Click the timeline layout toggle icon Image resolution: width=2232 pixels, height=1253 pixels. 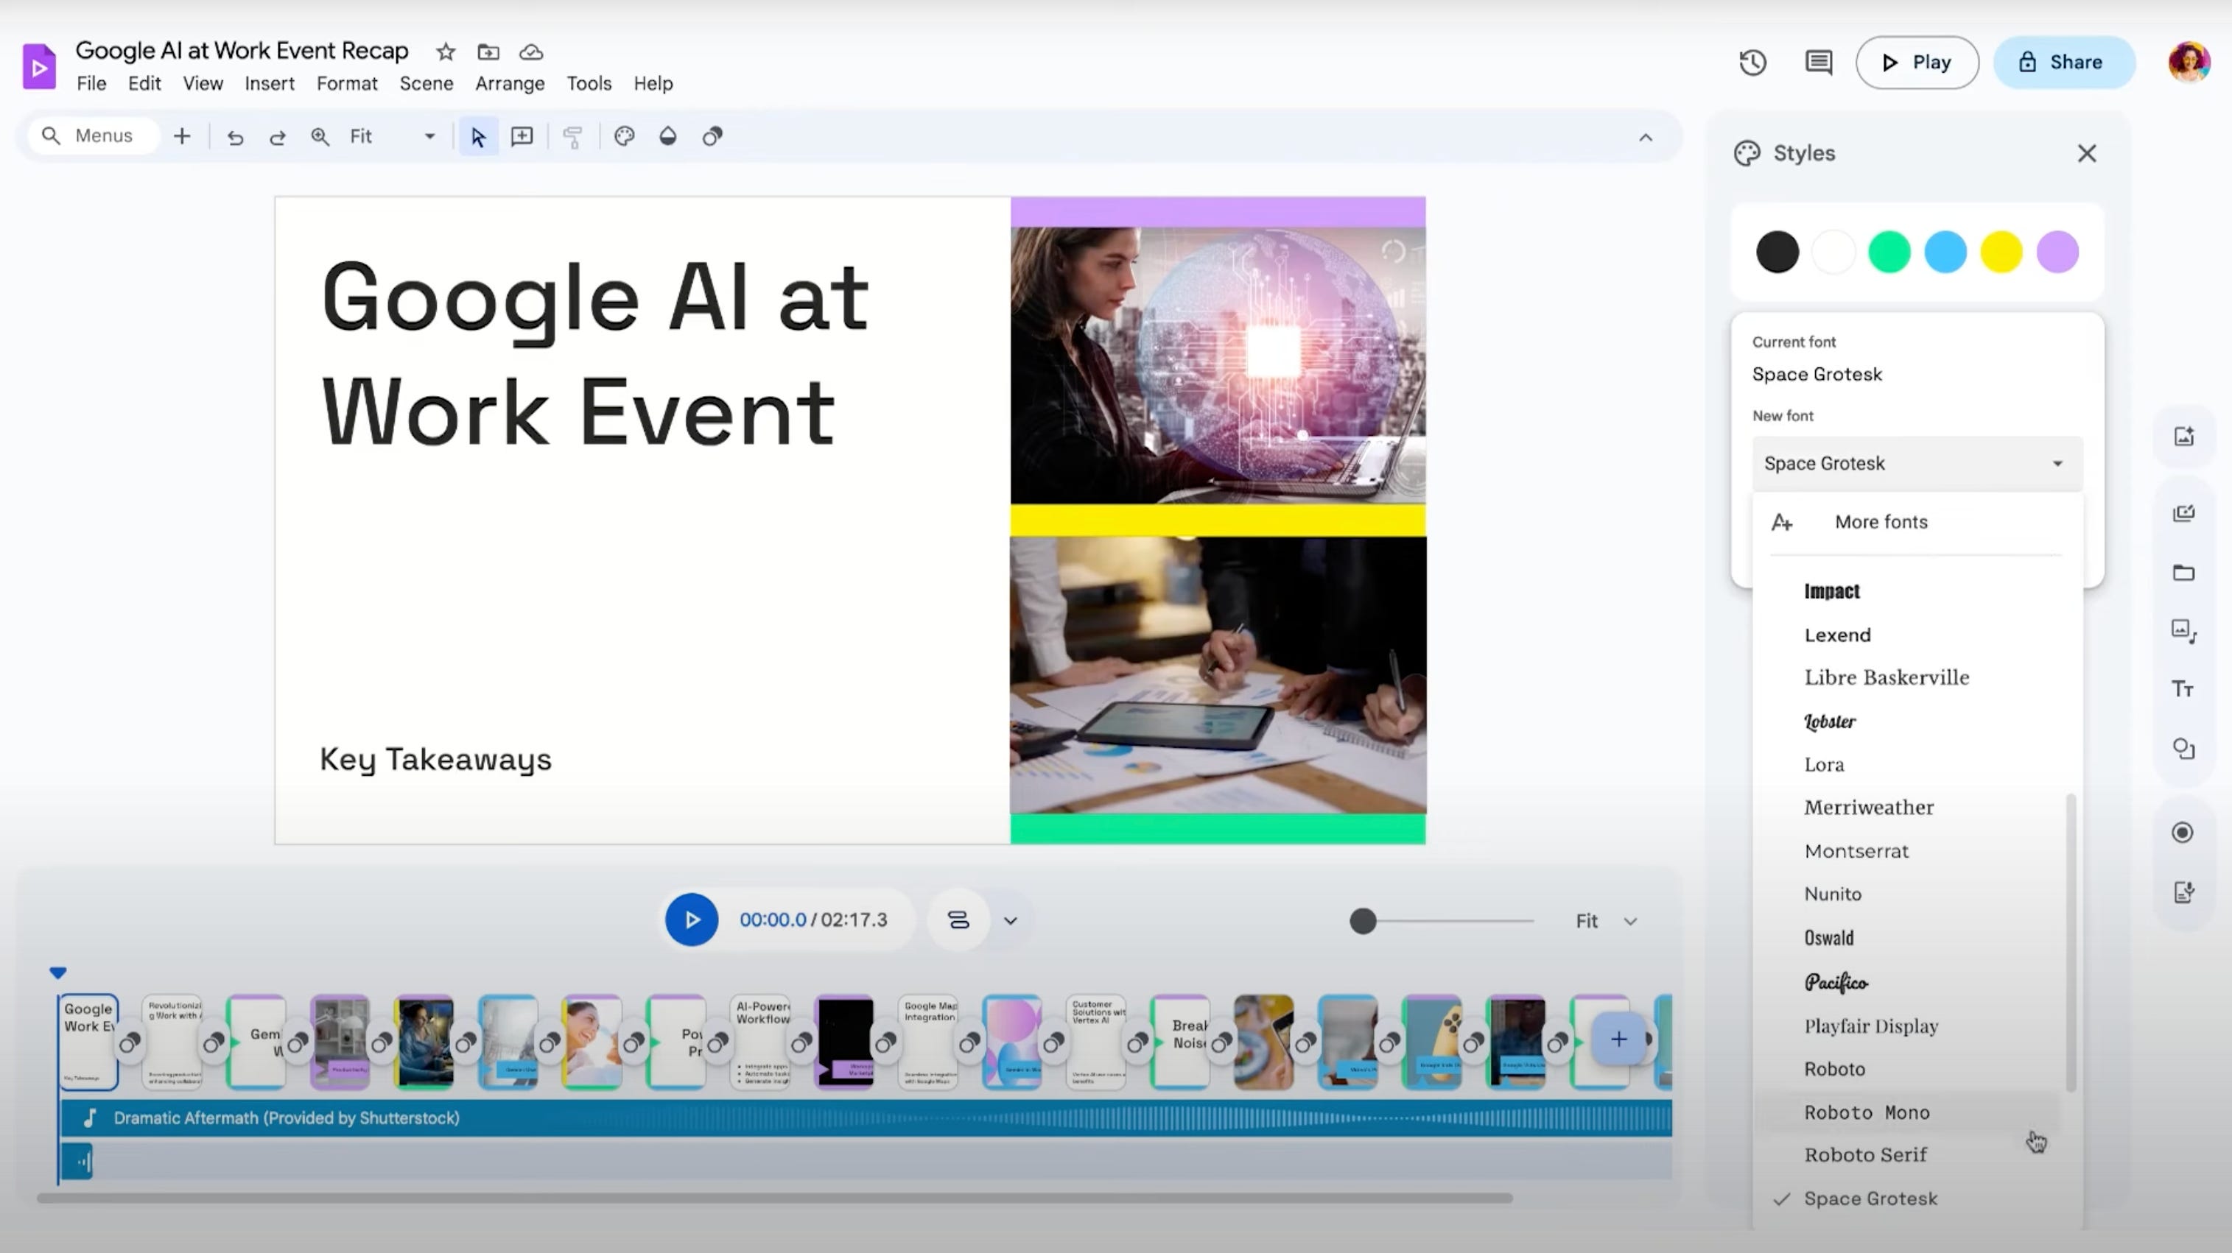958,920
